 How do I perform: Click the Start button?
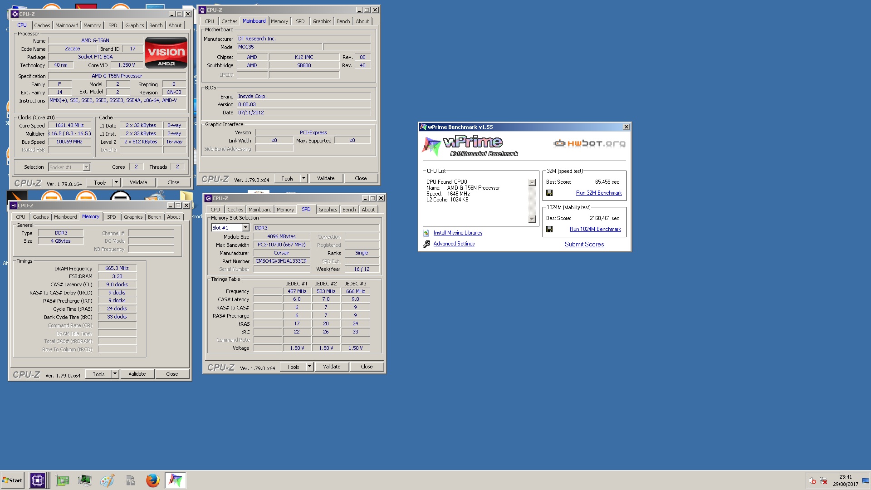(x=12, y=480)
